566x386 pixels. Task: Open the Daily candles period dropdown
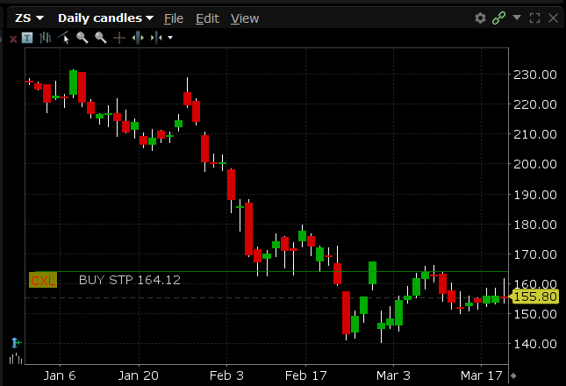click(106, 18)
